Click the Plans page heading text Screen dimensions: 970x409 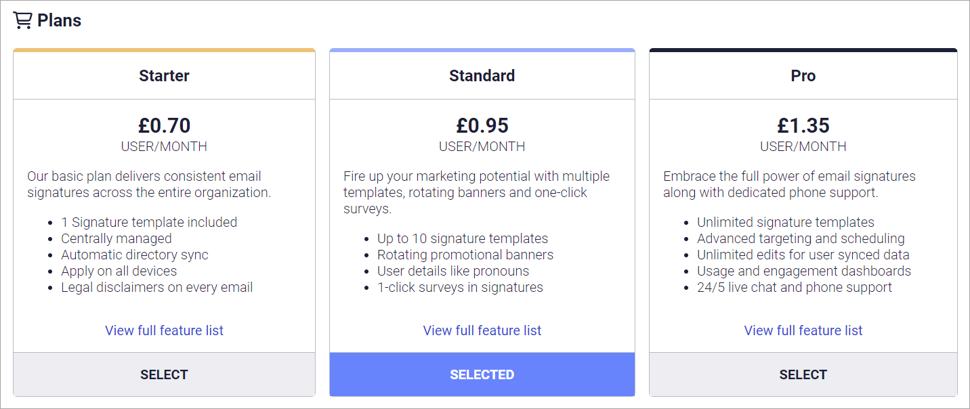tap(60, 21)
